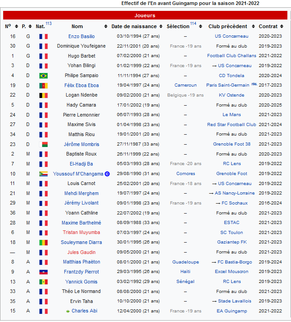Screen dimensions: 291x322
Task: Click the Haiti flag beside Frantzdy Pierrot
Action: 44,272
